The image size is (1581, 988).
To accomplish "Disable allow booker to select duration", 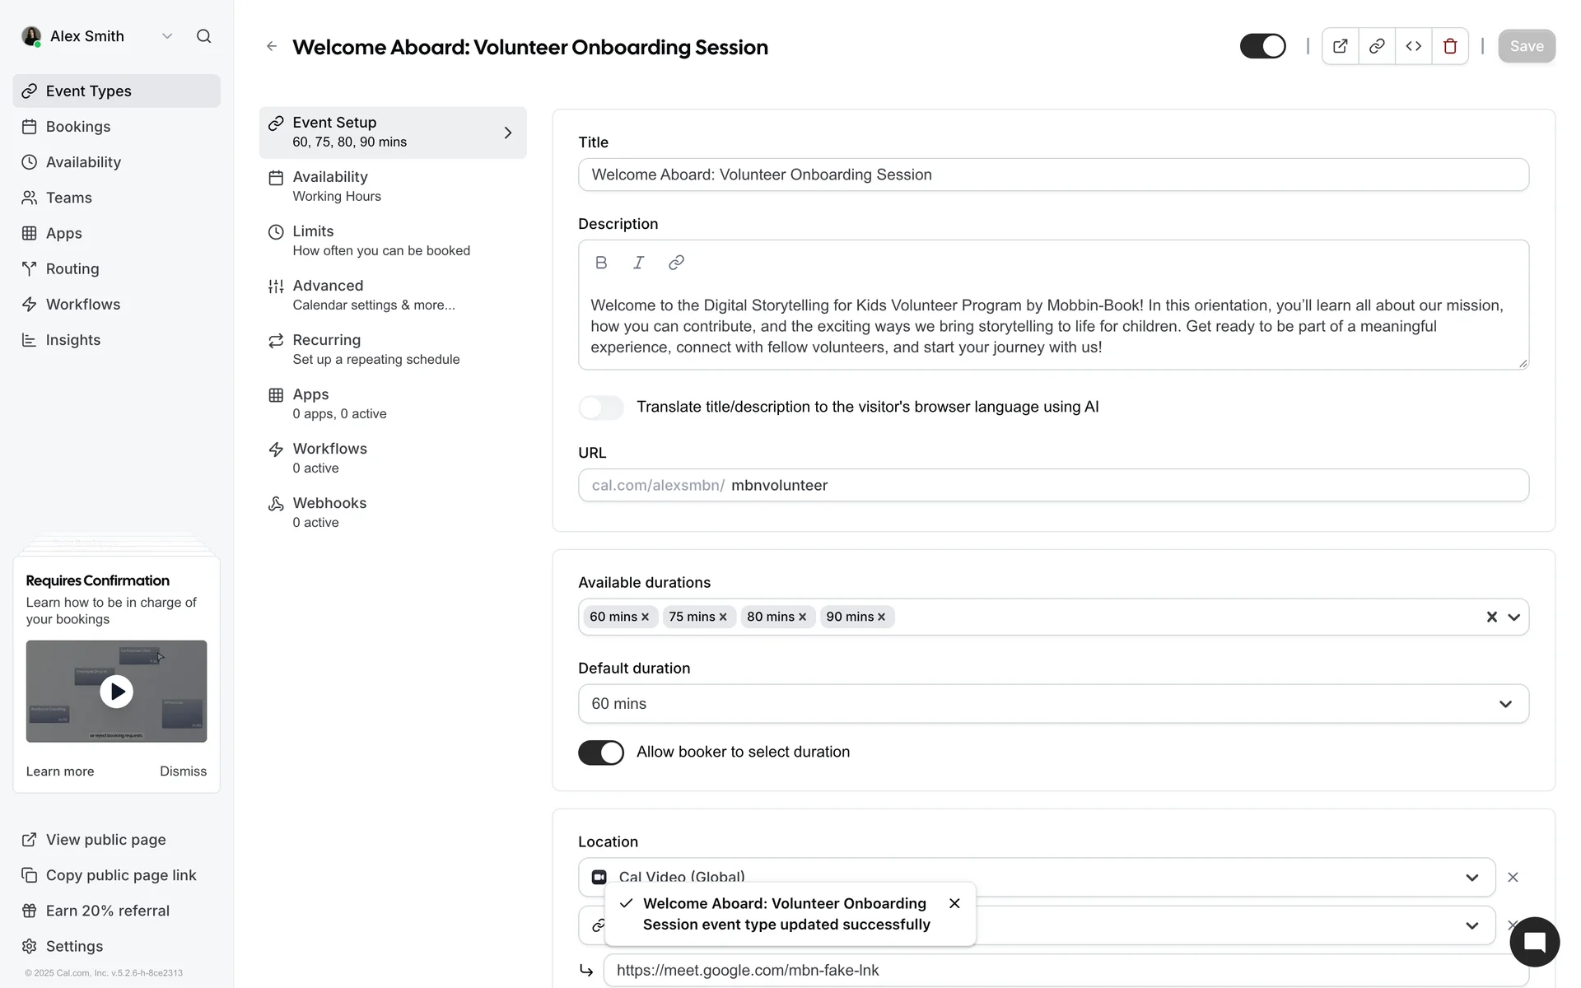I will [x=601, y=753].
